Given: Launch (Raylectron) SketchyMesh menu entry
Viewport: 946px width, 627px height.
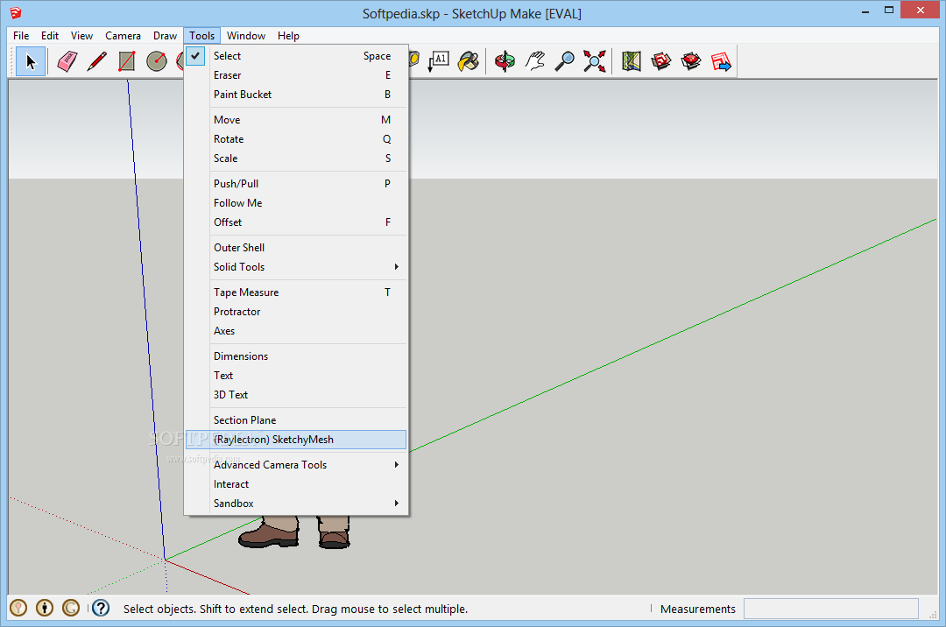Looking at the screenshot, I should tap(296, 439).
